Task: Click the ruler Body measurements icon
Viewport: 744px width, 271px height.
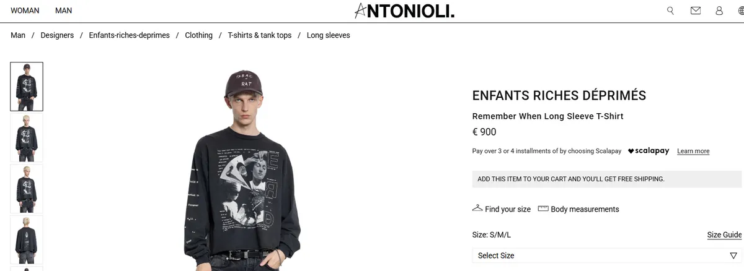Action: click(x=543, y=209)
